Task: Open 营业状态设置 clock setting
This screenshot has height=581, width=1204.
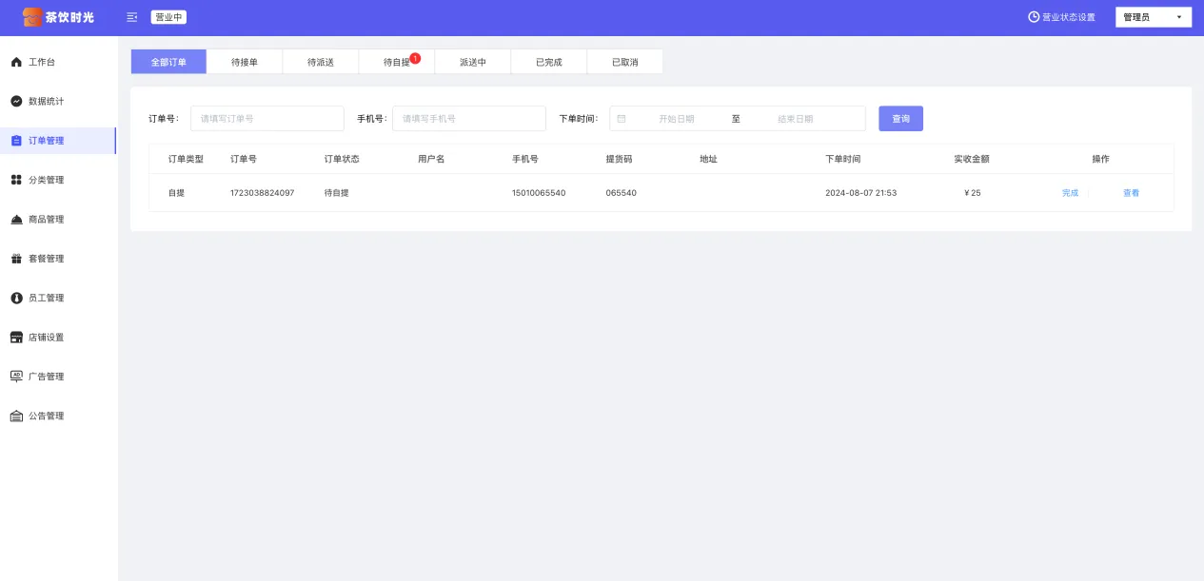Action: coord(1061,17)
